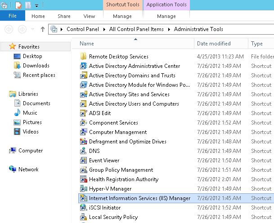Open the Recent locations dropdown arrow
The width and height of the screenshot is (274, 223).
click(32, 29)
